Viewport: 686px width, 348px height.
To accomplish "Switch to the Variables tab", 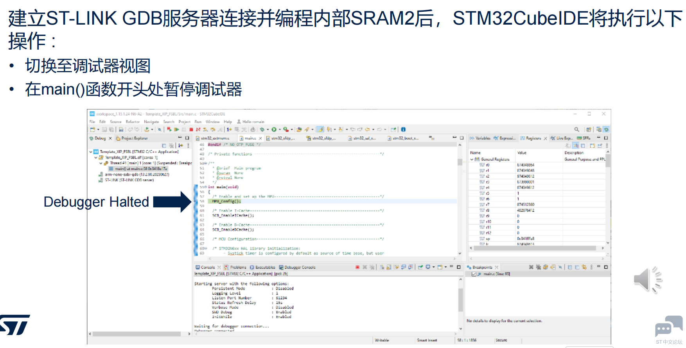I will coord(480,138).
